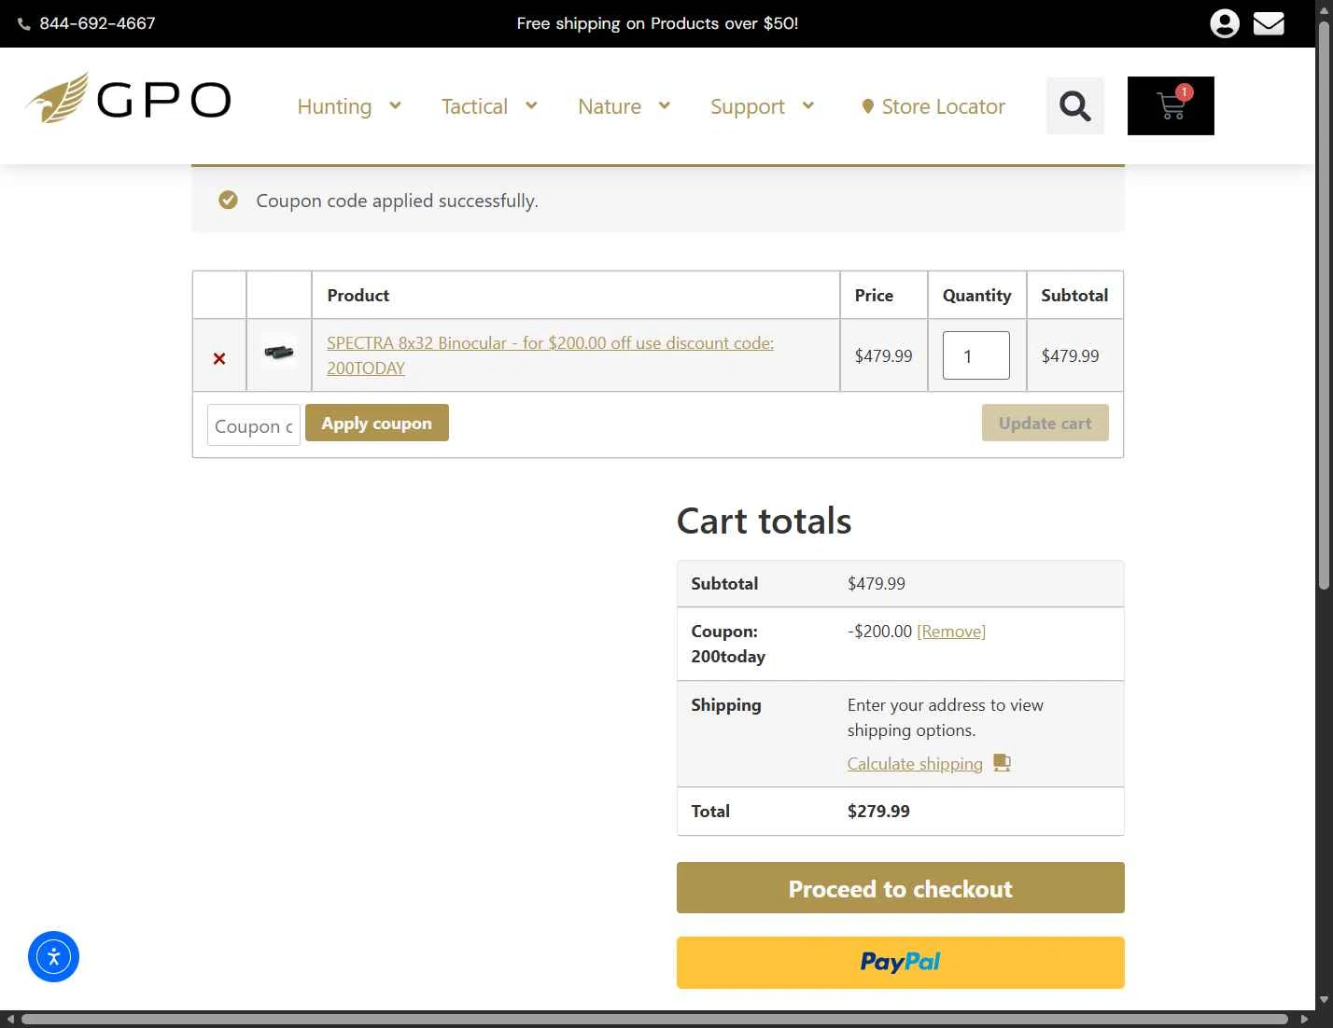This screenshot has width=1333, height=1028.
Task: Click the -$200.00 coupon discount value
Action: (x=879, y=632)
